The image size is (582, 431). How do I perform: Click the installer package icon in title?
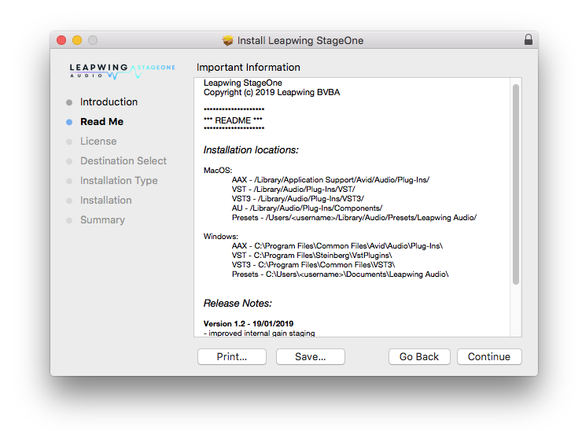coord(228,40)
